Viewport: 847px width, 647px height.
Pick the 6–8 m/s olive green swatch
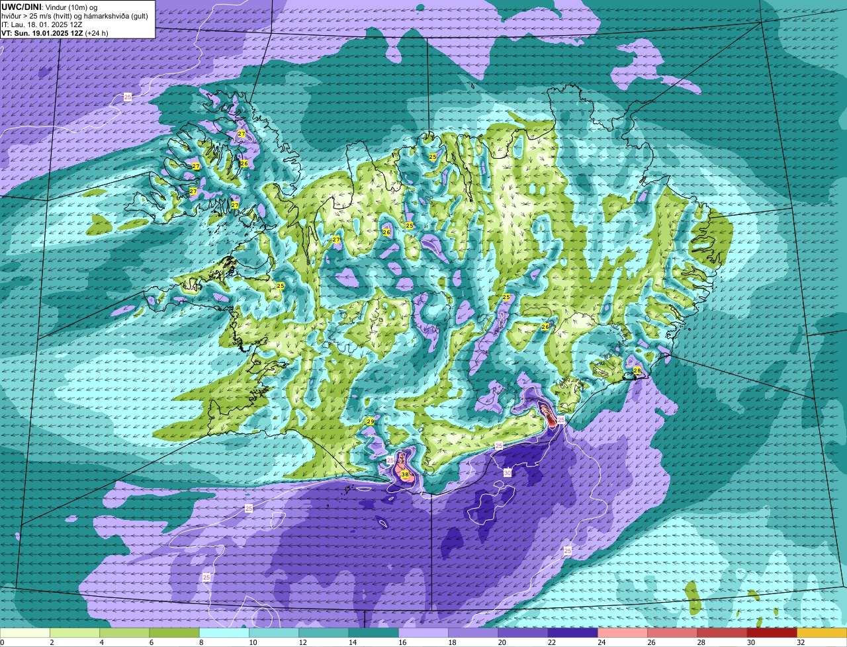[x=175, y=632]
